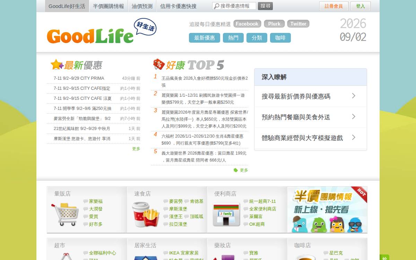
Task: Follow on Facebook button
Action: pos(247,24)
